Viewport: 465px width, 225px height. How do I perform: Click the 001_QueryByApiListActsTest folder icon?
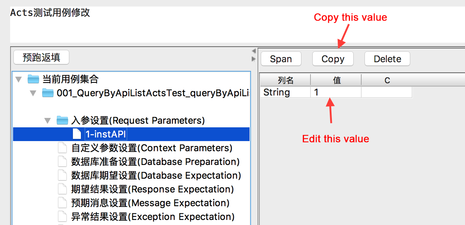point(48,93)
